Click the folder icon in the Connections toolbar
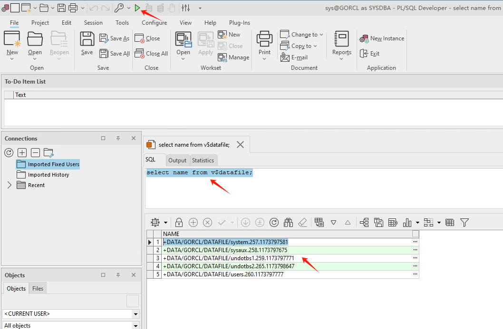The height and width of the screenshot is (329, 503). click(48, 152)
